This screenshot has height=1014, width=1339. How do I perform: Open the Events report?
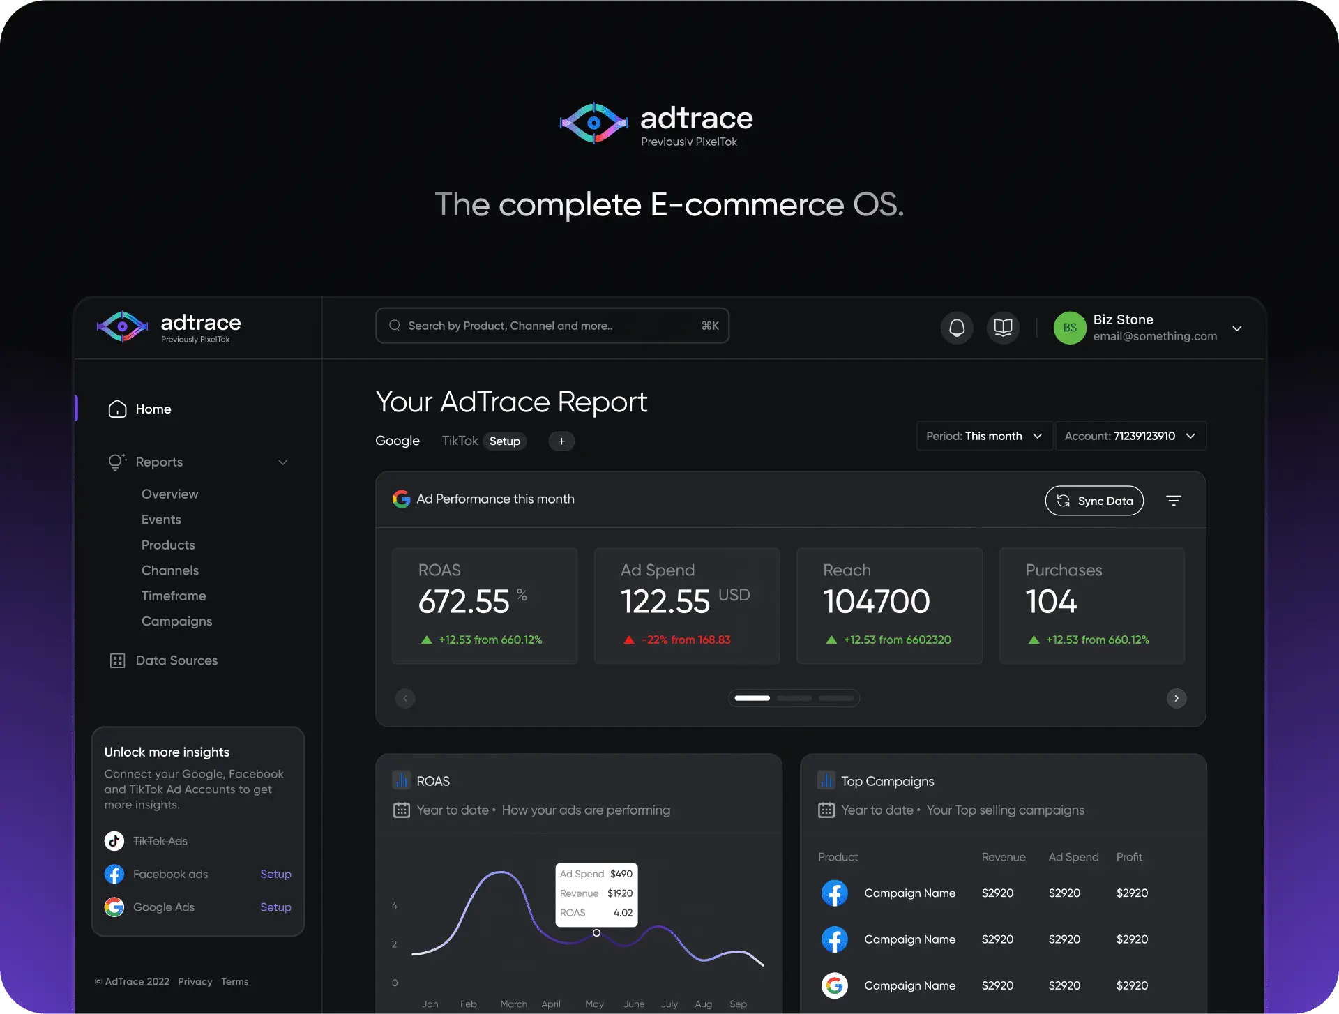[x=161, y=520]
